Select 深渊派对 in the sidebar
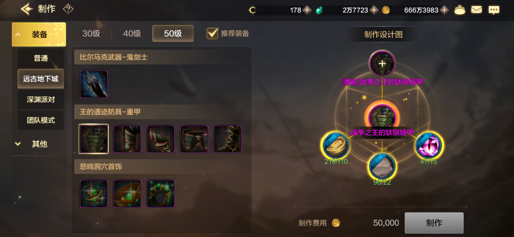Screen dimensions: 514x237 [x=41, y=100]
